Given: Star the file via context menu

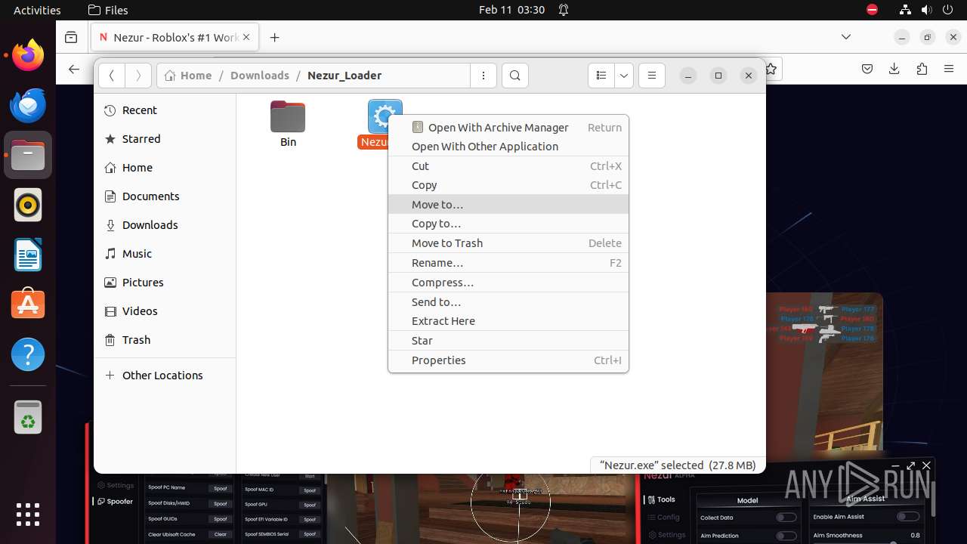Looking at the screenshot, I should pos(508,341).
